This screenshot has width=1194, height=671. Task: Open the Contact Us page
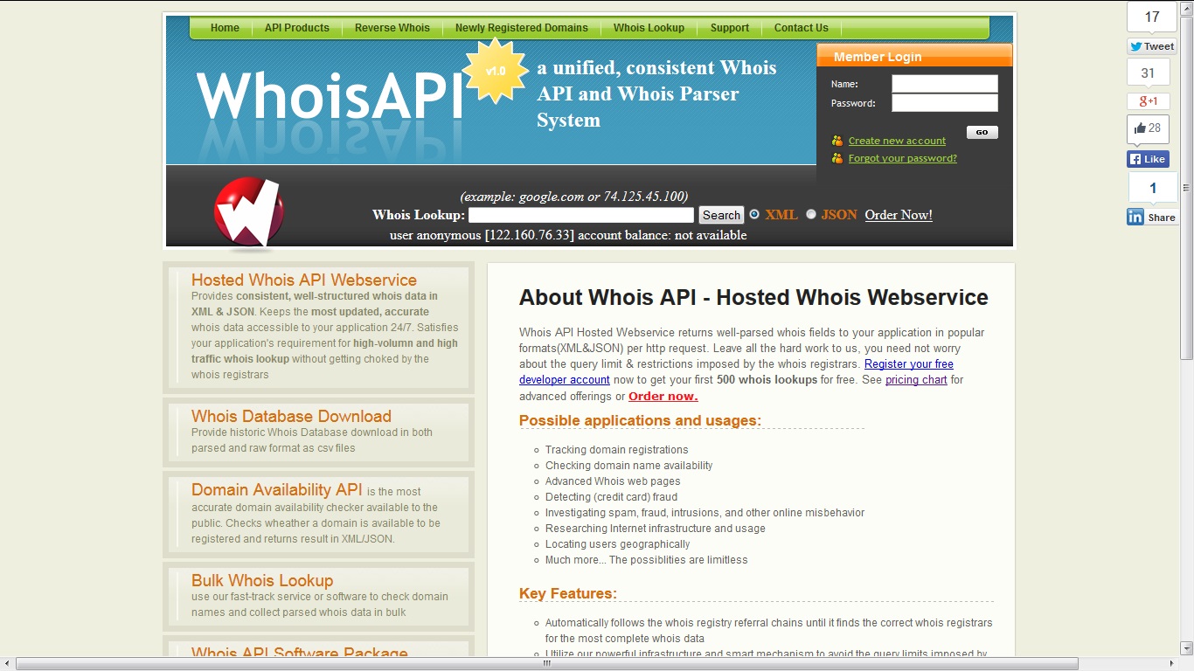pos(802,28)
